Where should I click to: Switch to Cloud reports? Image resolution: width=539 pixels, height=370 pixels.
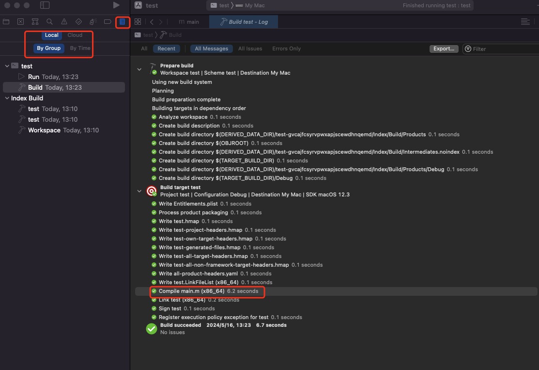coord(75,35)
